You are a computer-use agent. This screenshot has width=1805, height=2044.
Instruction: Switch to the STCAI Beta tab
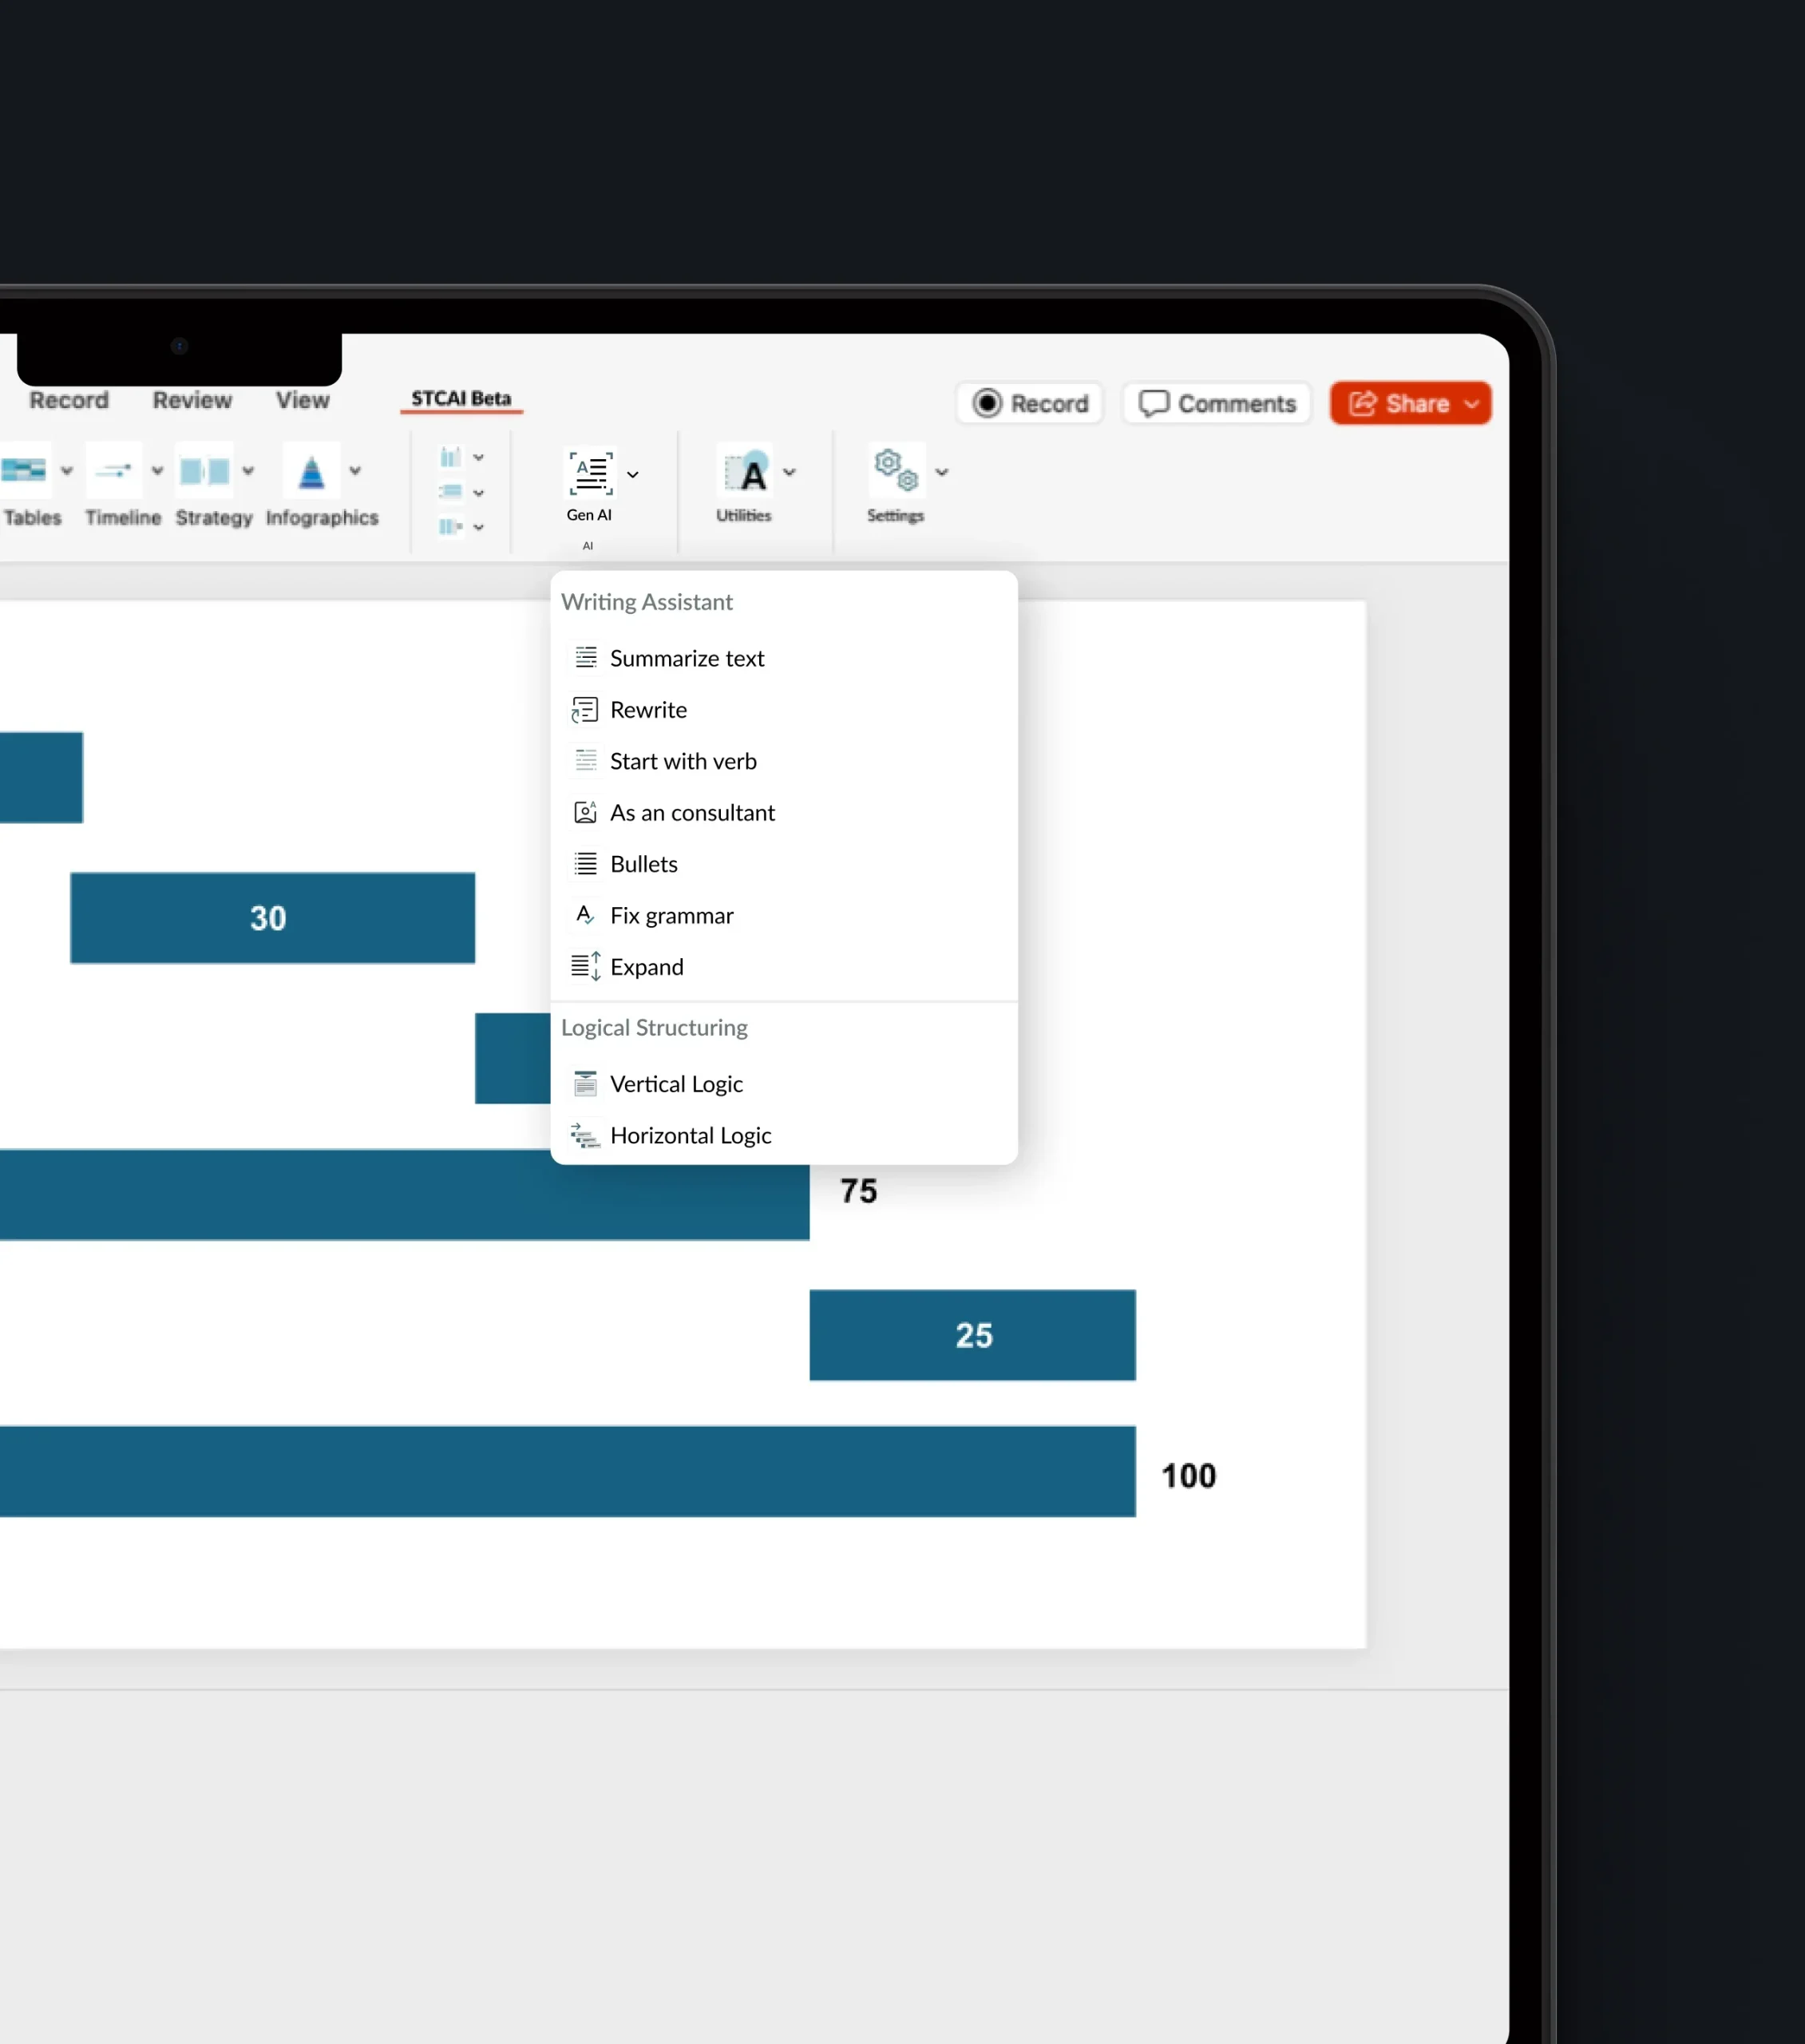[x=461, y=398]
